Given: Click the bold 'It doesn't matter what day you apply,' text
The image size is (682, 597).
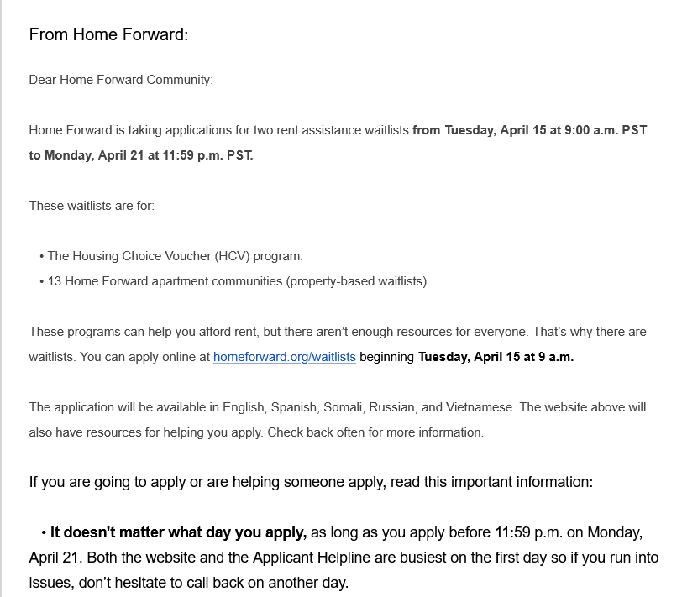Looking at the screenshot, I should [x=178, y=532].
